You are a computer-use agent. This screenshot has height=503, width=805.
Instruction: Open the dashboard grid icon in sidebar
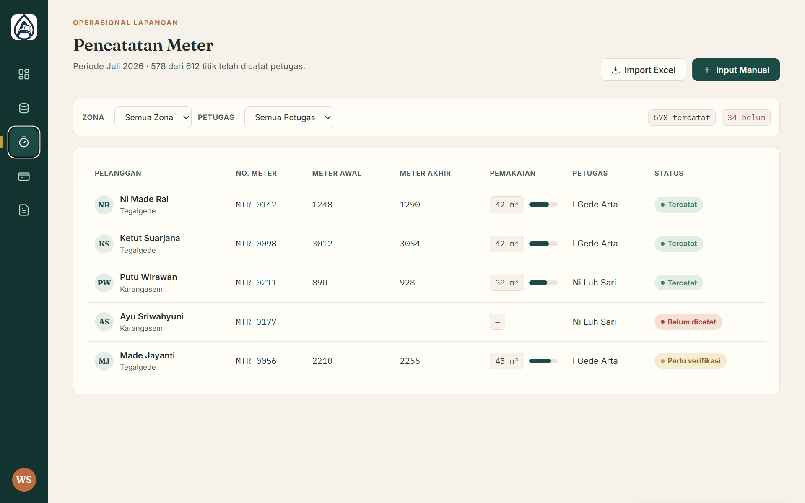[24, 74]
